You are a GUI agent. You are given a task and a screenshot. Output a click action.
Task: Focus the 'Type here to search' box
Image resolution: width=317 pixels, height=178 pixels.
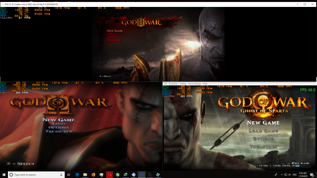coord(36,175)
